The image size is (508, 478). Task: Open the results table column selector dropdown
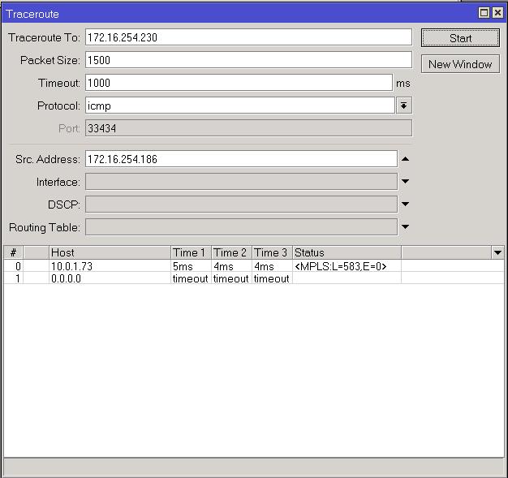pyautogui.click(x=497, y=252)
